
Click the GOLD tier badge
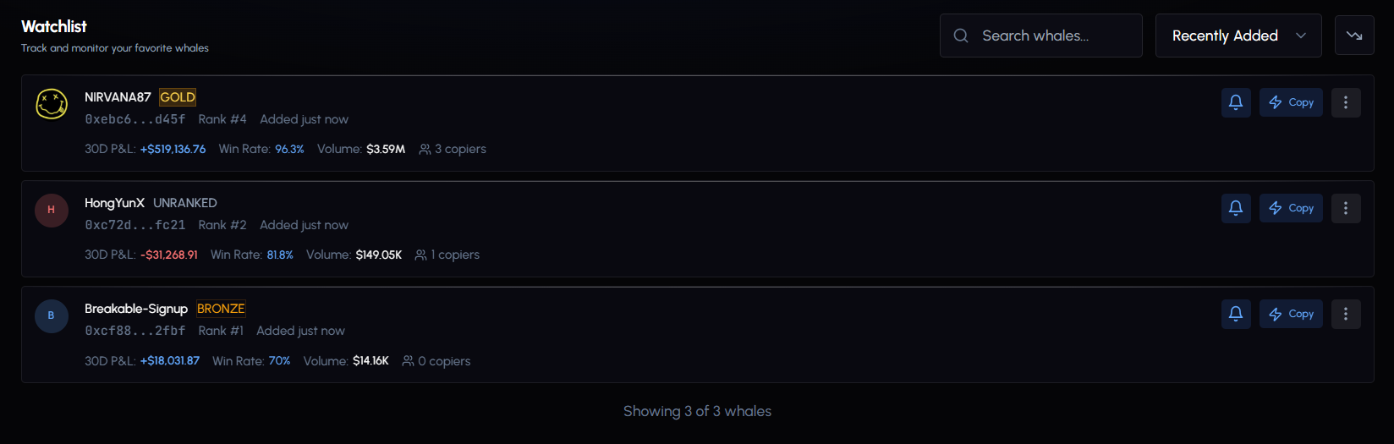tap(178, 97)
